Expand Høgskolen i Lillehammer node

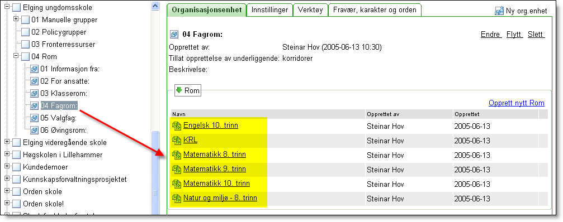click(7, 155)
